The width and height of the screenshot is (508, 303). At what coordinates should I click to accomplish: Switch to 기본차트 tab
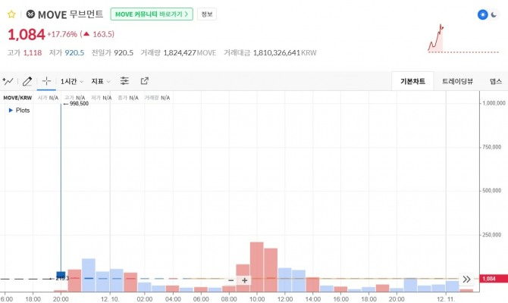(412, 81)
